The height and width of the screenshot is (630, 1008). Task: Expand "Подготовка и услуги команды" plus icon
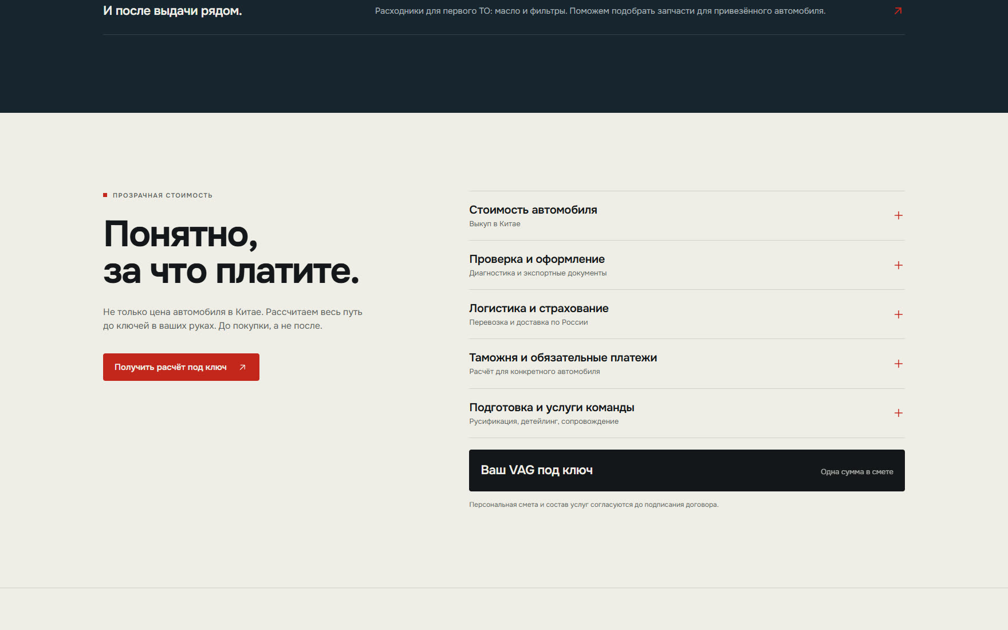point(899,413)
